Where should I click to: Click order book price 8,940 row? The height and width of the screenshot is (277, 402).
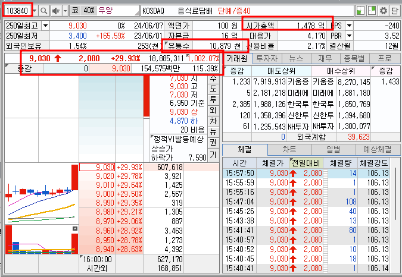(x=149, y=249)
